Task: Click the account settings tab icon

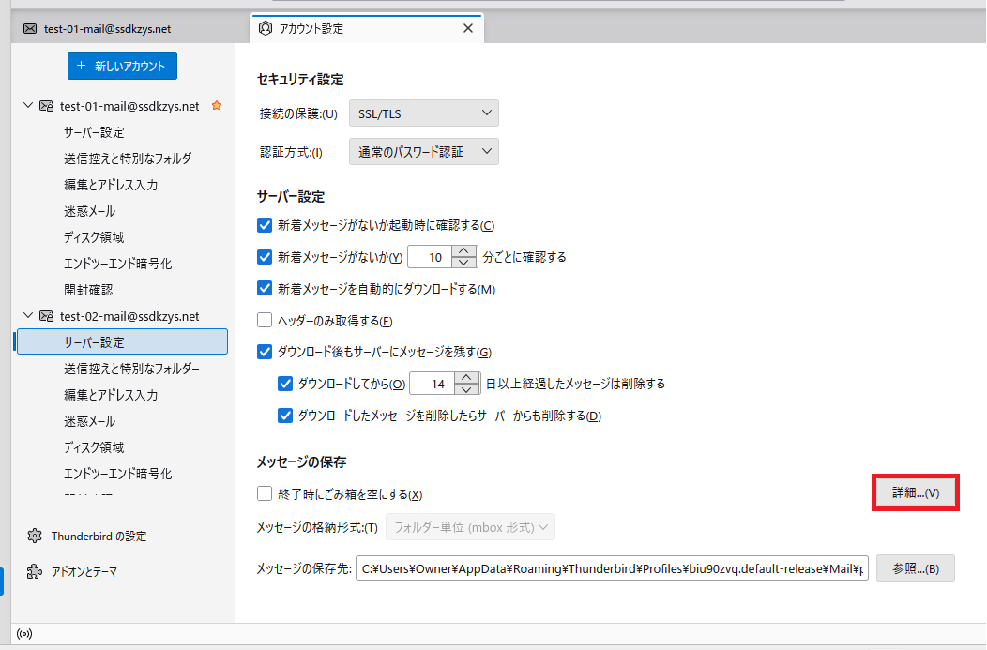Action: [x=266, y=28]
